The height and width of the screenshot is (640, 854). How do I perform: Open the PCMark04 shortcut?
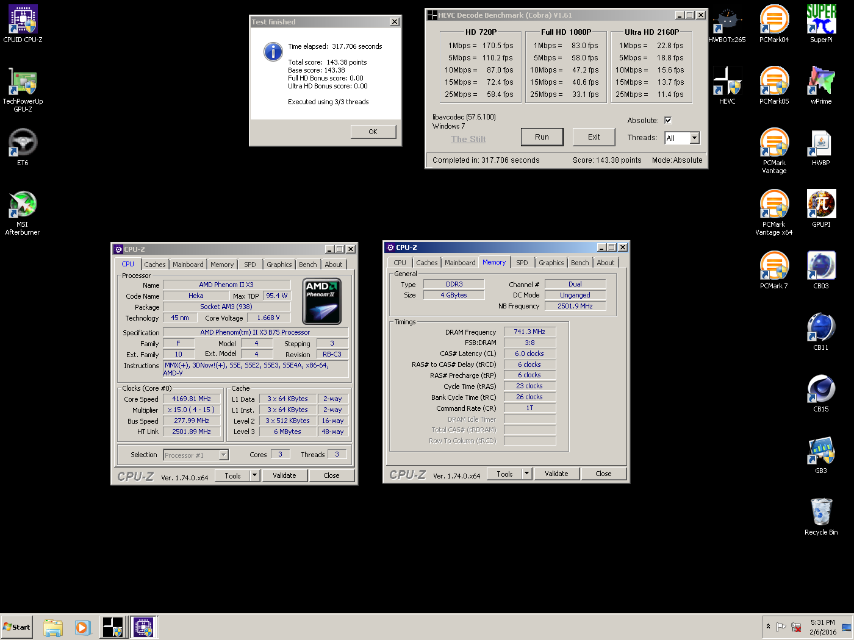[774, 24]
